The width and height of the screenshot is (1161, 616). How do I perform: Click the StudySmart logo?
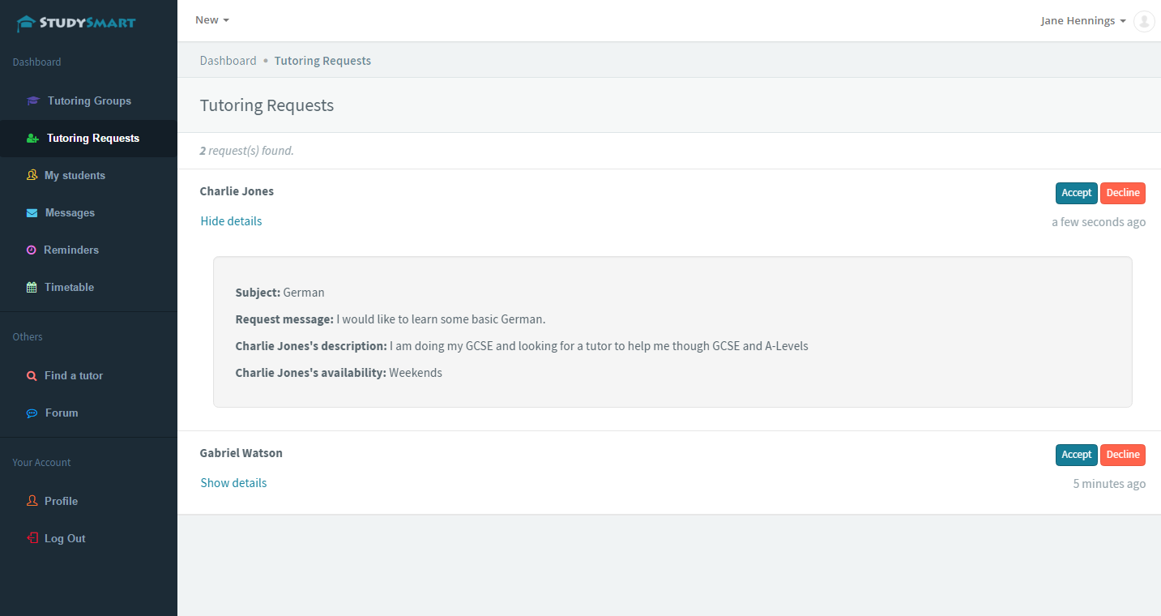[x=77, y=23]
